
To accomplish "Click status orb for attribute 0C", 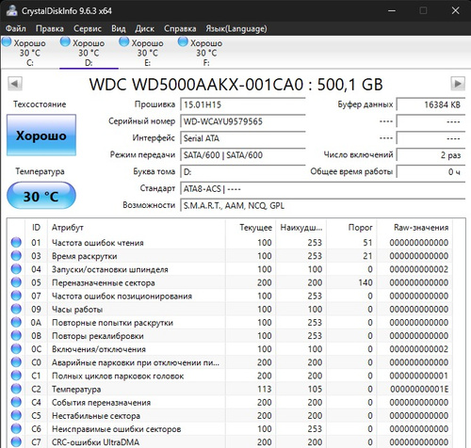I will click(x=16, y=349).
